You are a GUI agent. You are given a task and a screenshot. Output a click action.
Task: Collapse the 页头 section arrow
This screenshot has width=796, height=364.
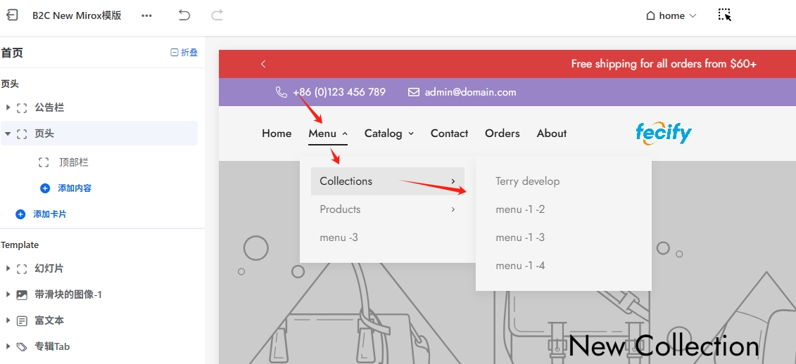tap(8, 134)
